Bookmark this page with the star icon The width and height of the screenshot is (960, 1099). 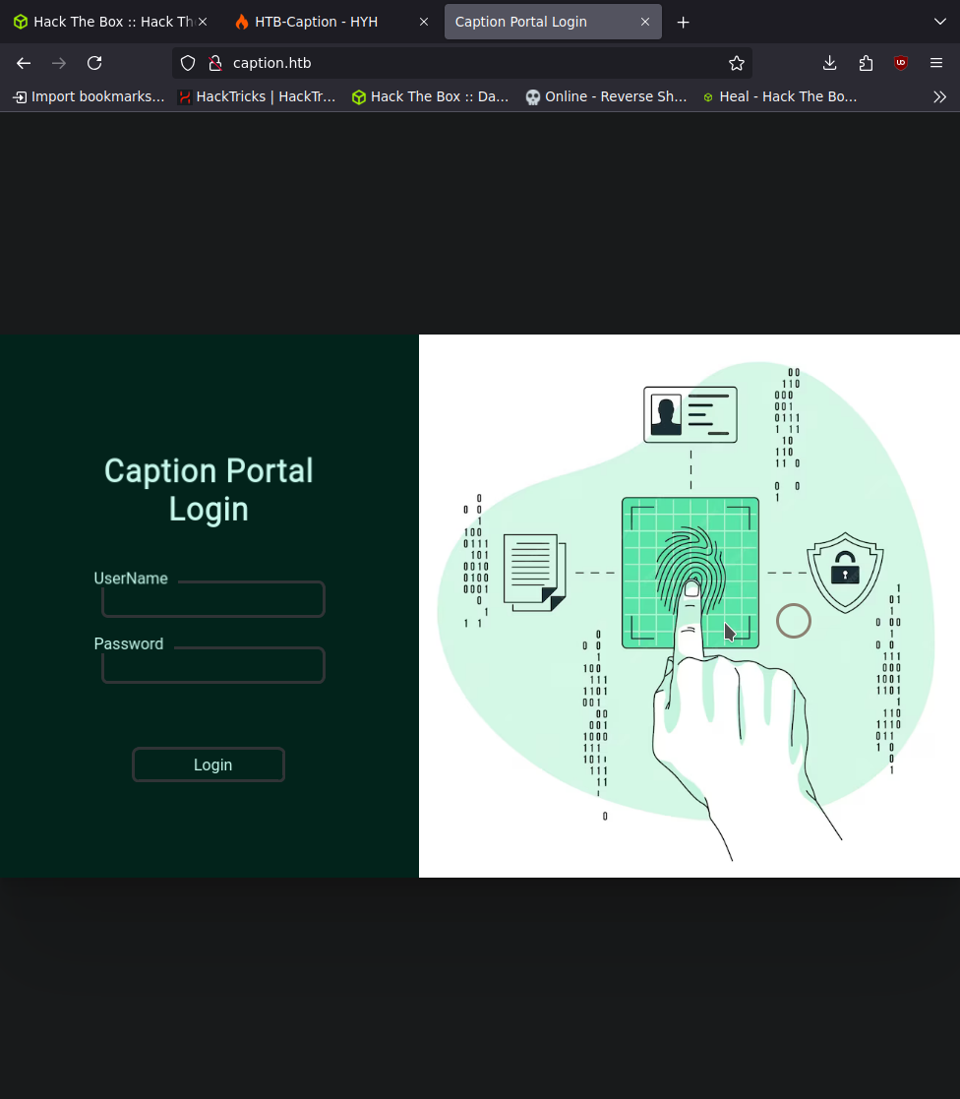tap(737, 63)
